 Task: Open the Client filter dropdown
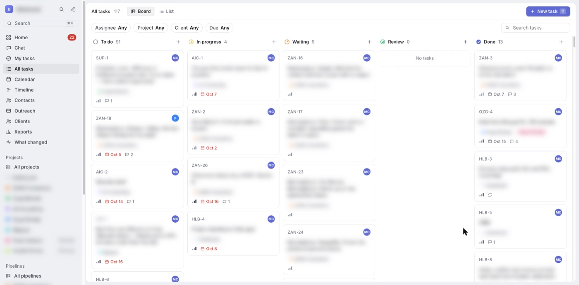point(187,28)
